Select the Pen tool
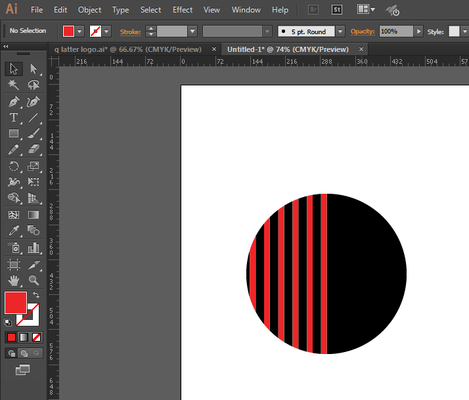 pos(13,101)
